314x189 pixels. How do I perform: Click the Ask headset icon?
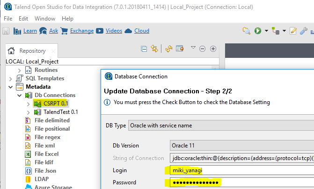click(x=43, y=31)
